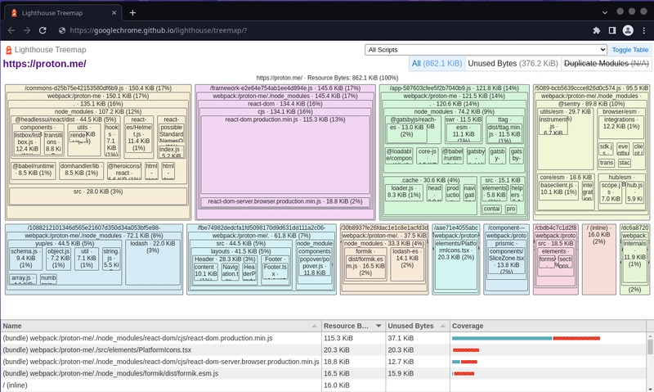This screenshot has width=654, height=392.
Task: Select the All (862.1 KiB) view mode
Action: [x=437, y=64]
